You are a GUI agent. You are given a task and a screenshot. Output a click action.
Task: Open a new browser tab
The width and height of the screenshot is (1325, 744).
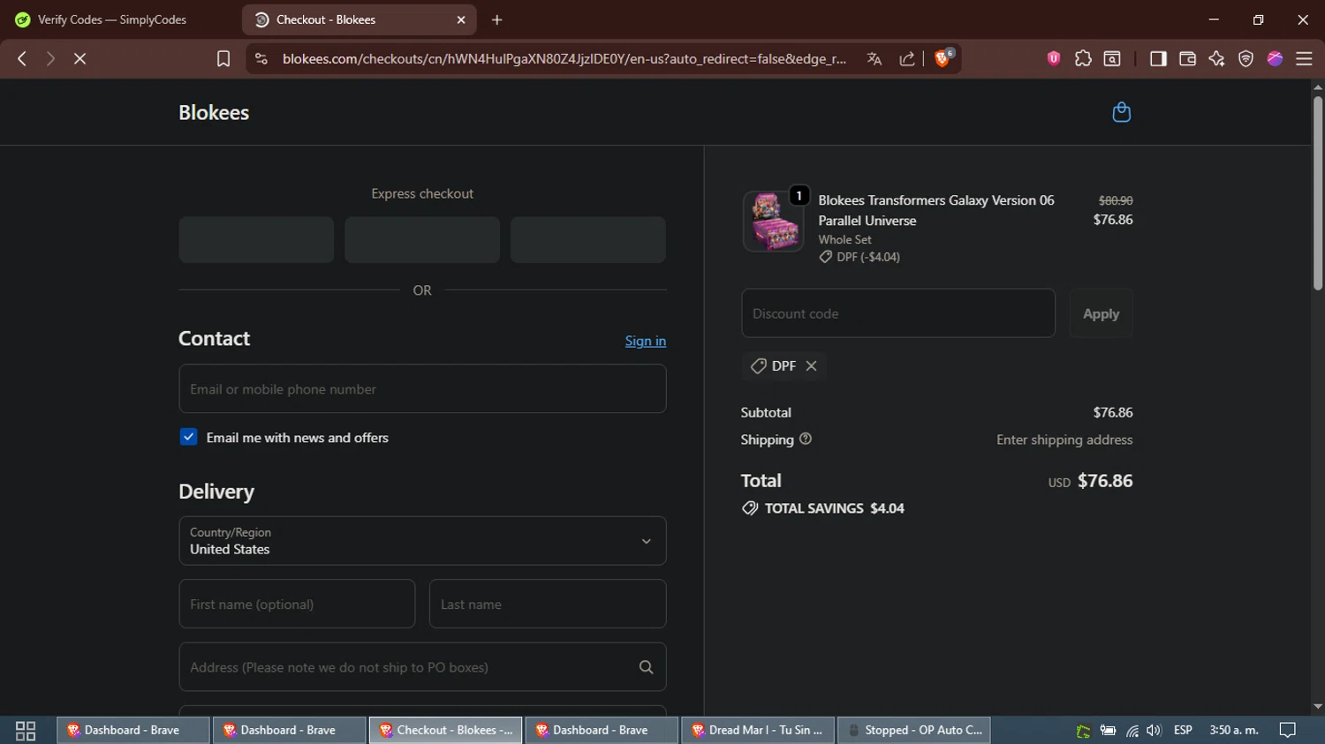click(x=497, y=19)
